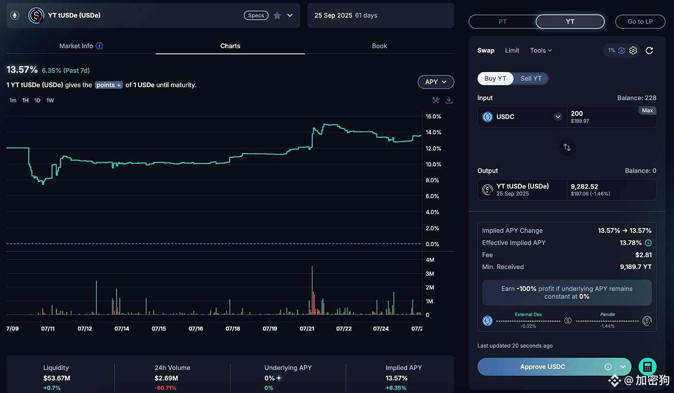This screenshot has height=393, width=674.
Task: Click the Market Info information icon
Action: pyautogui.click(x=99, y=46)
